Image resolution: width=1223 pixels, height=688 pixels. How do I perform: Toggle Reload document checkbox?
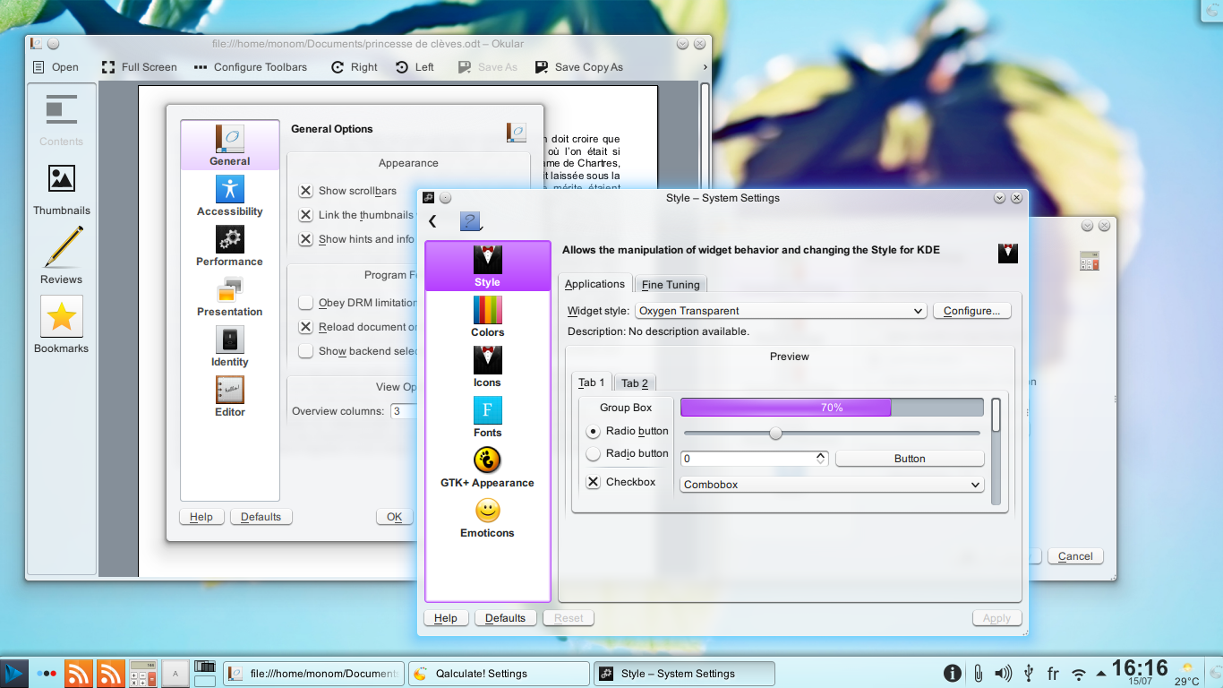(x=306, y=327)
